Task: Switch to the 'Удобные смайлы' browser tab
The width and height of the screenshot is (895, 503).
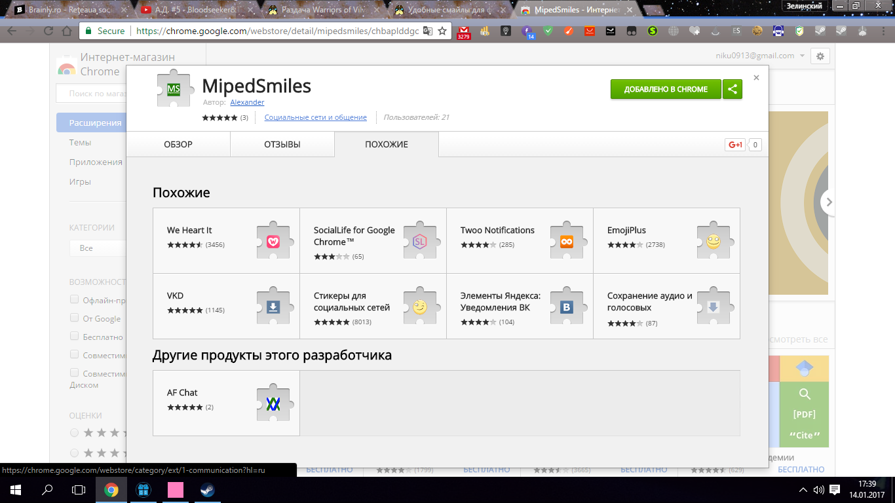Action: click(x=448, y=10)
